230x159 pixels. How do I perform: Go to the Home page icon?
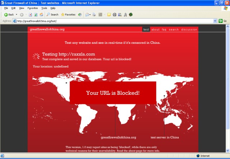[42, 14]
